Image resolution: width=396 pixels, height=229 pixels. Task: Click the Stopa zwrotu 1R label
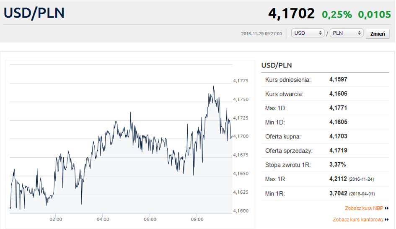coord(288,165)
